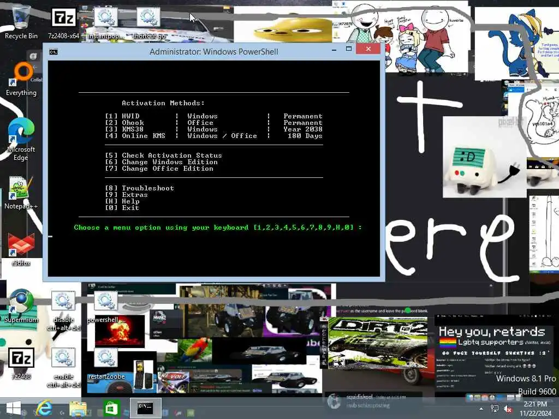Click the '180 Days' text
Viewport: 559px width, 419px height.
click(305, 136)
